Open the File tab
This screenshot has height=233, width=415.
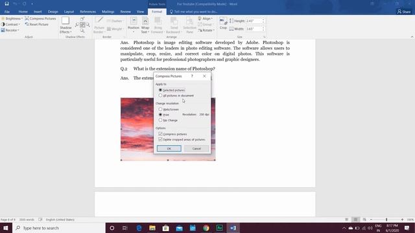[7, 12]
